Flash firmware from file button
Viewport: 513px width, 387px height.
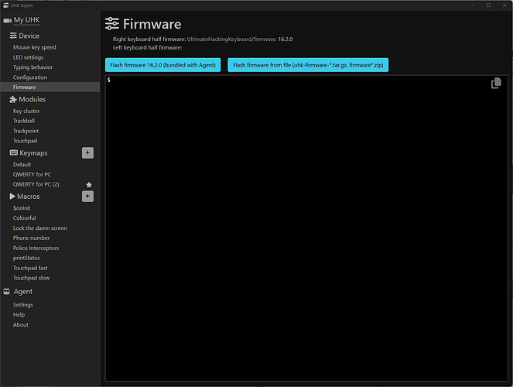click(307, 65)
